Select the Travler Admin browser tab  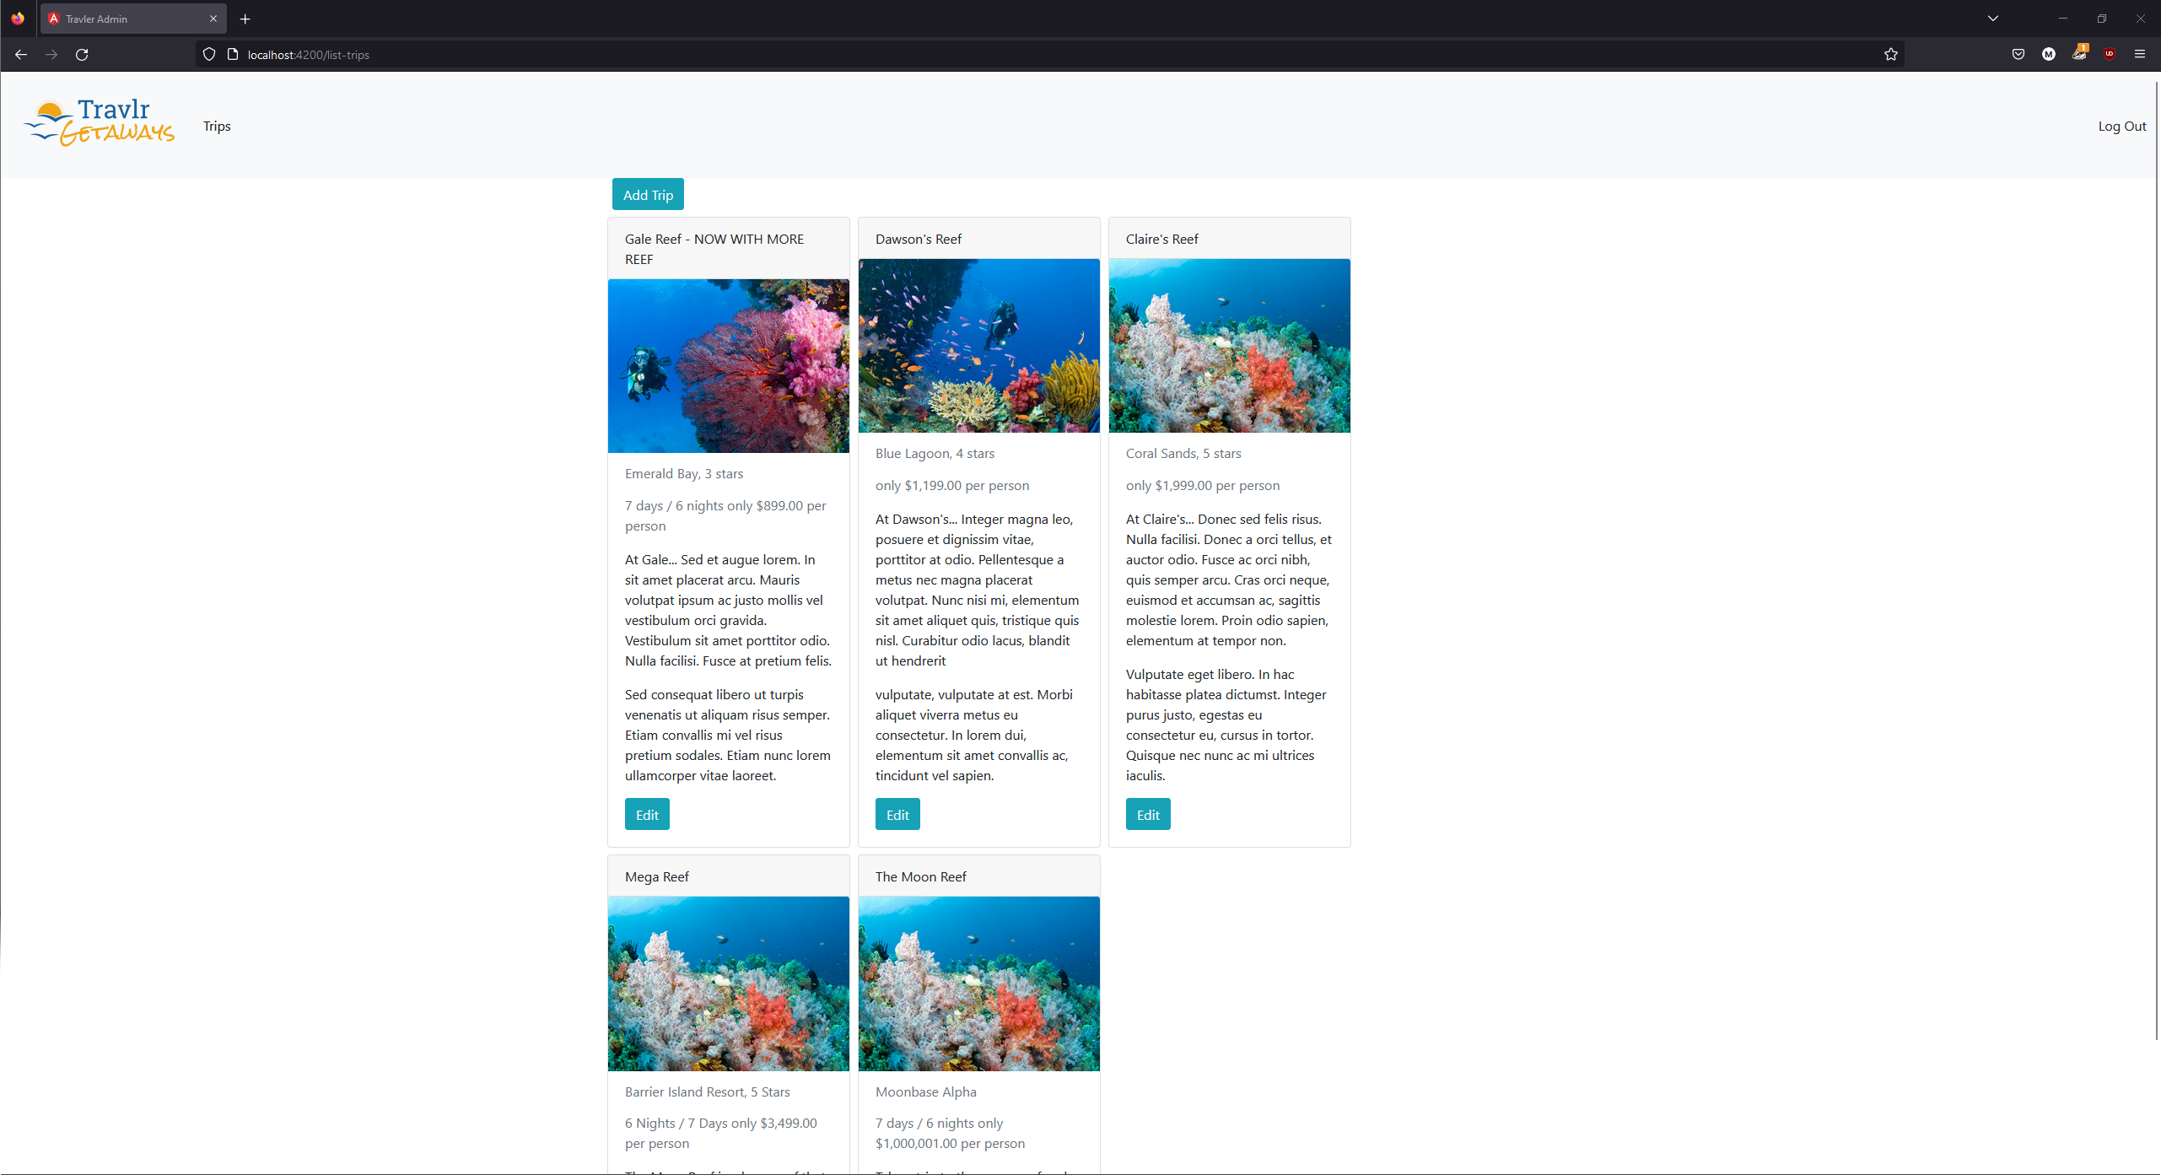click(133, 19)
